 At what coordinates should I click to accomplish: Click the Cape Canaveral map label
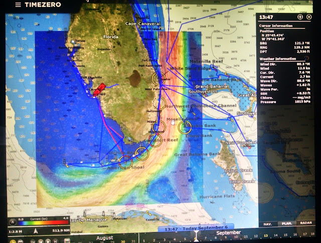(142, 23)
